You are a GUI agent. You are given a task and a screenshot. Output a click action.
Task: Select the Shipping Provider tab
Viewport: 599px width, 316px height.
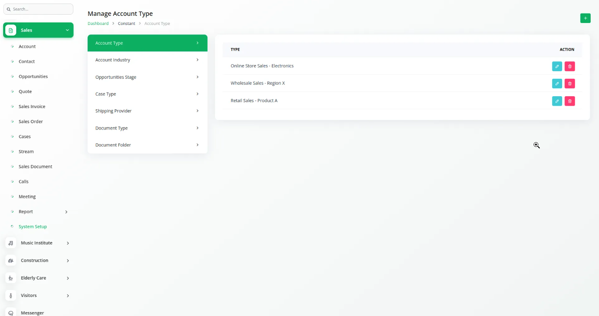147,111
